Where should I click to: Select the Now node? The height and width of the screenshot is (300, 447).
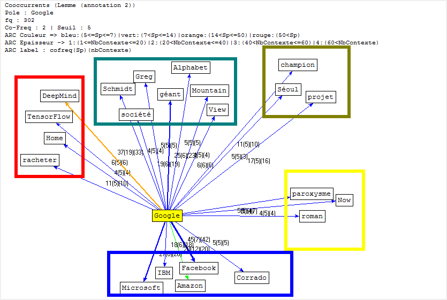click(x=344, y=201)
